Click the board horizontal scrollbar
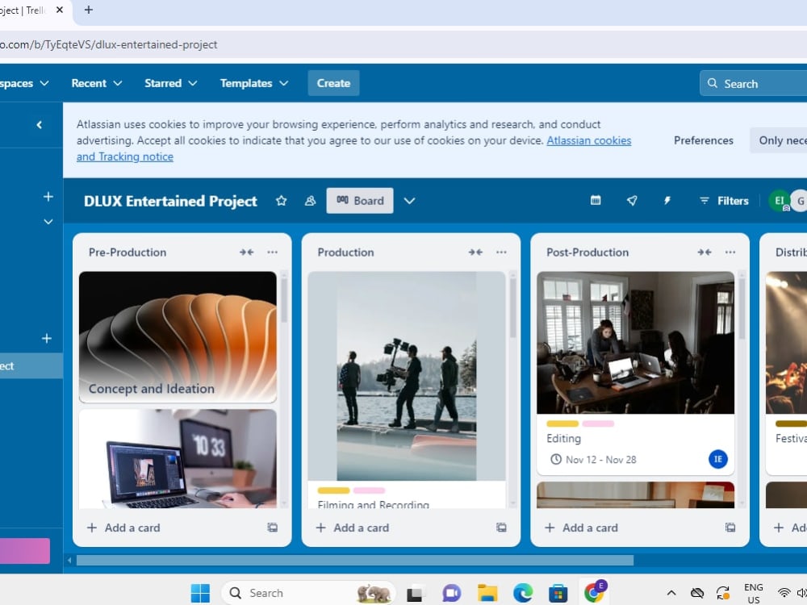Viewport: 807px width, 605px height. click(x=355, y=561)
